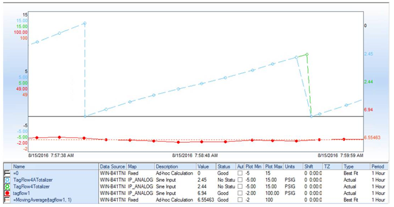Screen dimensions: 394x207
Task: Toggle Auto checkbox for TagFlow4Totalizer row
Action: pos(240,186)
